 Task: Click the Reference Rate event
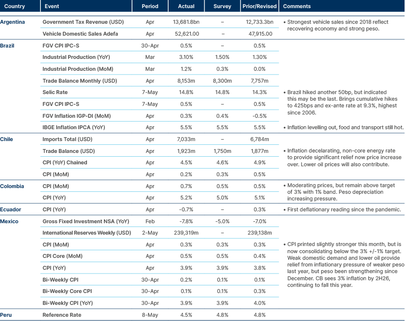click(62, 315)
